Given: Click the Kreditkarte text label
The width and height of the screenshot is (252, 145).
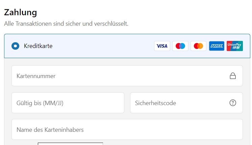Looking at the screenshot, I should [x=38, y=46].
